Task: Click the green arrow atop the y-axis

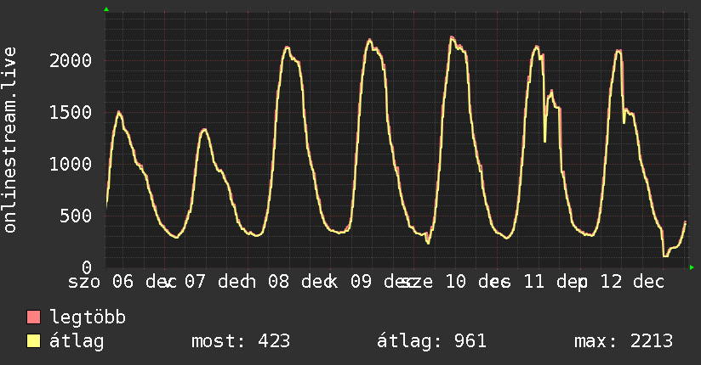Action: pyautogui.click(x=106, y=9)
